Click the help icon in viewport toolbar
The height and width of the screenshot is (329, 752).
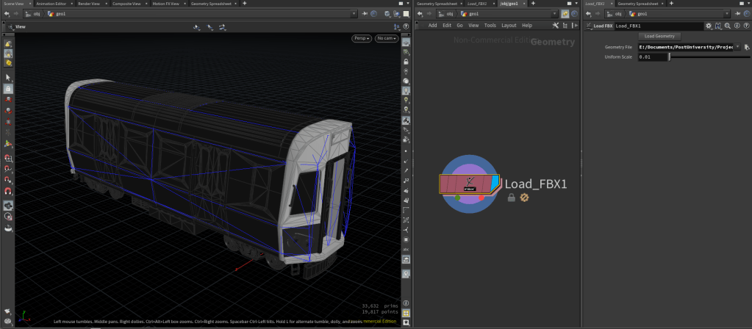[407, 26]
